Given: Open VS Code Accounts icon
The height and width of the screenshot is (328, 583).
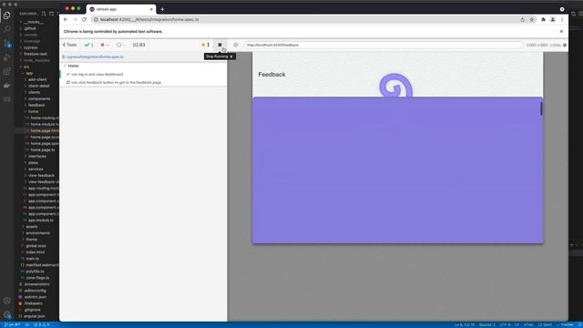Looking at the screenshot, I should pos(7,301).
